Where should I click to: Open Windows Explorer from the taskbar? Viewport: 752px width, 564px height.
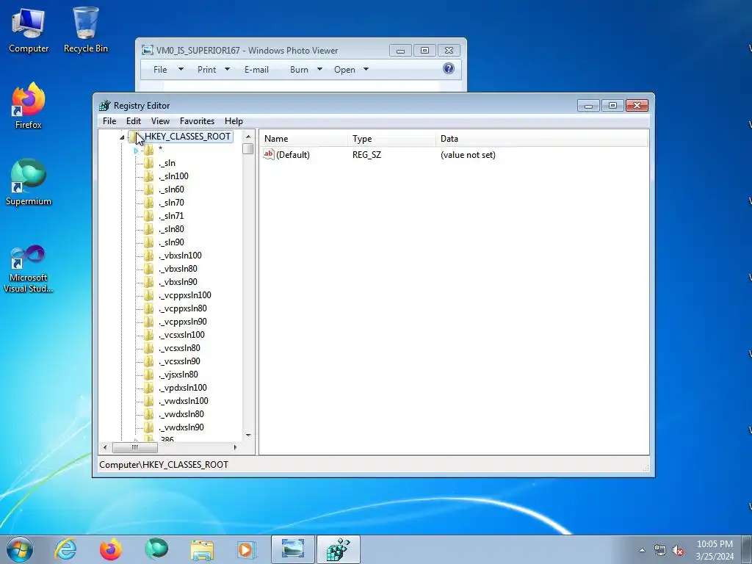coord(202,549)
